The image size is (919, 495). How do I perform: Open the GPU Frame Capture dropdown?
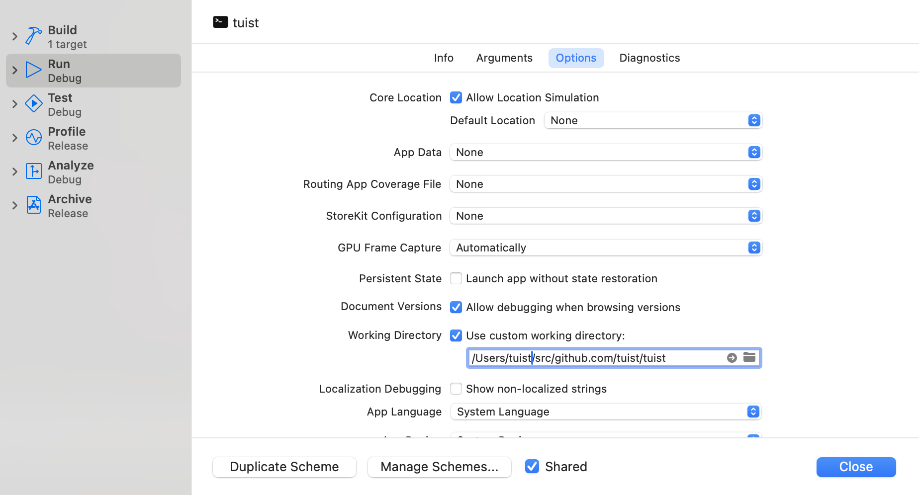pos(605,247)
